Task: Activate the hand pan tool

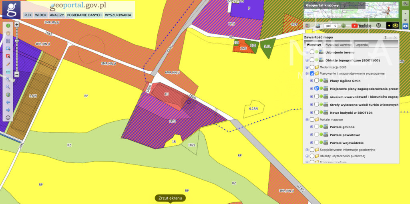Action: coord(8,33)
